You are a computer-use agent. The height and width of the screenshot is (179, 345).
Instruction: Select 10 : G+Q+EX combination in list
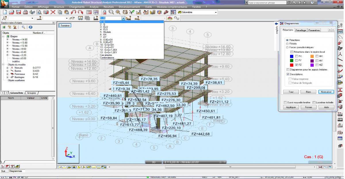[x=132, y=45]
